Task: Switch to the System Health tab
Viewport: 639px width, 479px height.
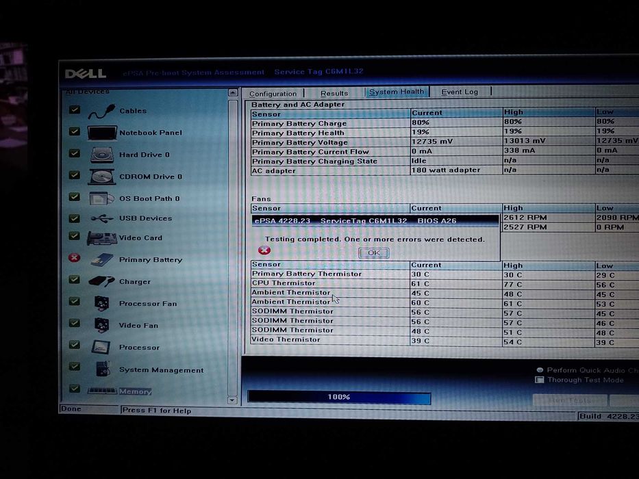Action: click(397, 92)
